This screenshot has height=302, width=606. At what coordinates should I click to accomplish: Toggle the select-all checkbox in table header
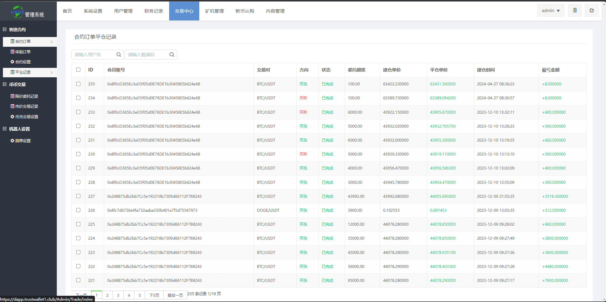point(78,69)
